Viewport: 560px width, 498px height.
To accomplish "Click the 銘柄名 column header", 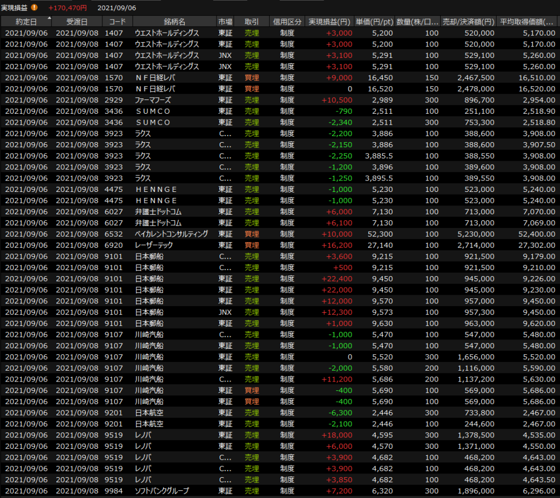I will 174,22.
